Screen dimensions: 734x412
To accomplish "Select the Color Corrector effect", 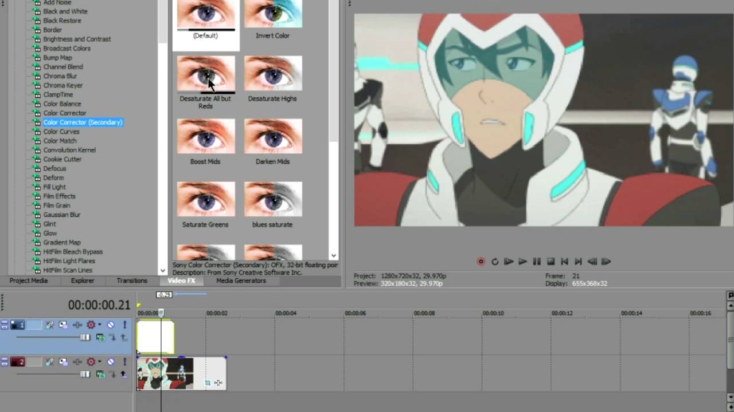I will click(65, 113).
